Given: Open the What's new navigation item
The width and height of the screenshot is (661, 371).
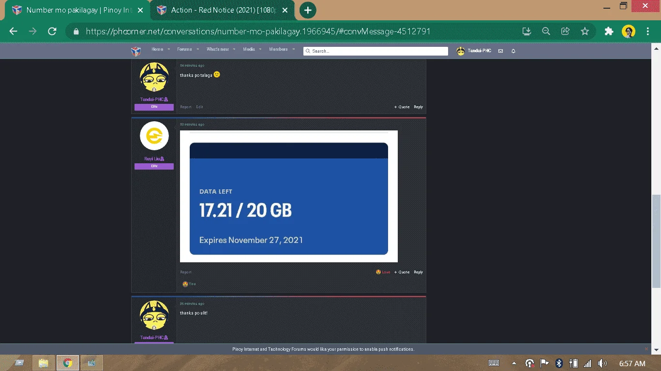Looking at the screenshot, I should point(218,49).
